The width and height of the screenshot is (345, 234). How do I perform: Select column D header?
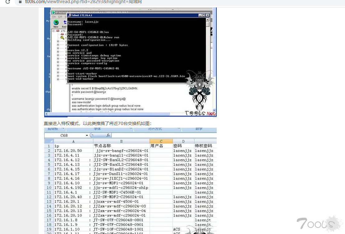point(183,141)
